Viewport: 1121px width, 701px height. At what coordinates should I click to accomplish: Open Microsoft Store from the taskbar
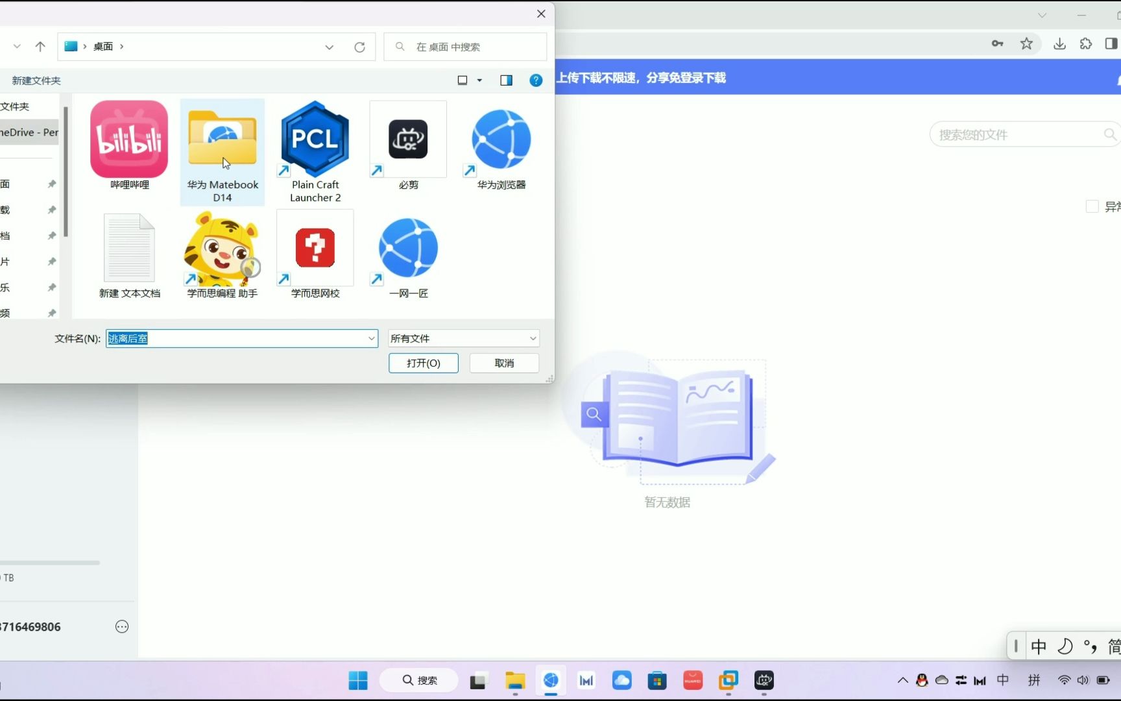click(657, 680)
